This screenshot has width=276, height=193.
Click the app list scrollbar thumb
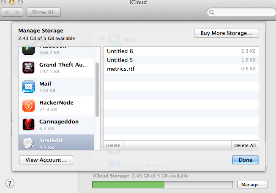point(97,89)
